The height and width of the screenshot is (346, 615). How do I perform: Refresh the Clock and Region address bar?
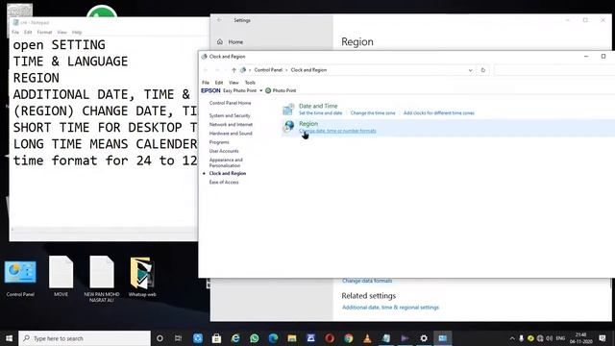(483, 70)
